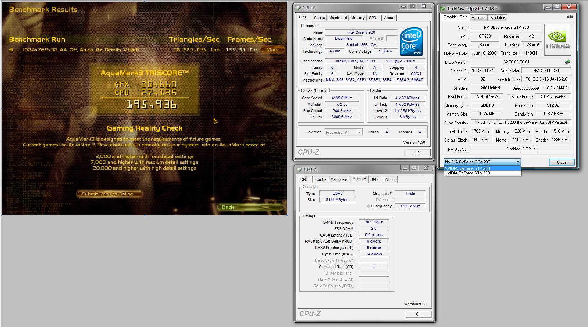This screenshot has width=588, height=327.
Task: Click the AquaMark3 CPU score 27,135
Action: tap(159, 93)
